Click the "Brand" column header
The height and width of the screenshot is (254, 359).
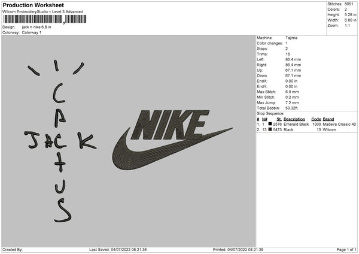point(328,119)
